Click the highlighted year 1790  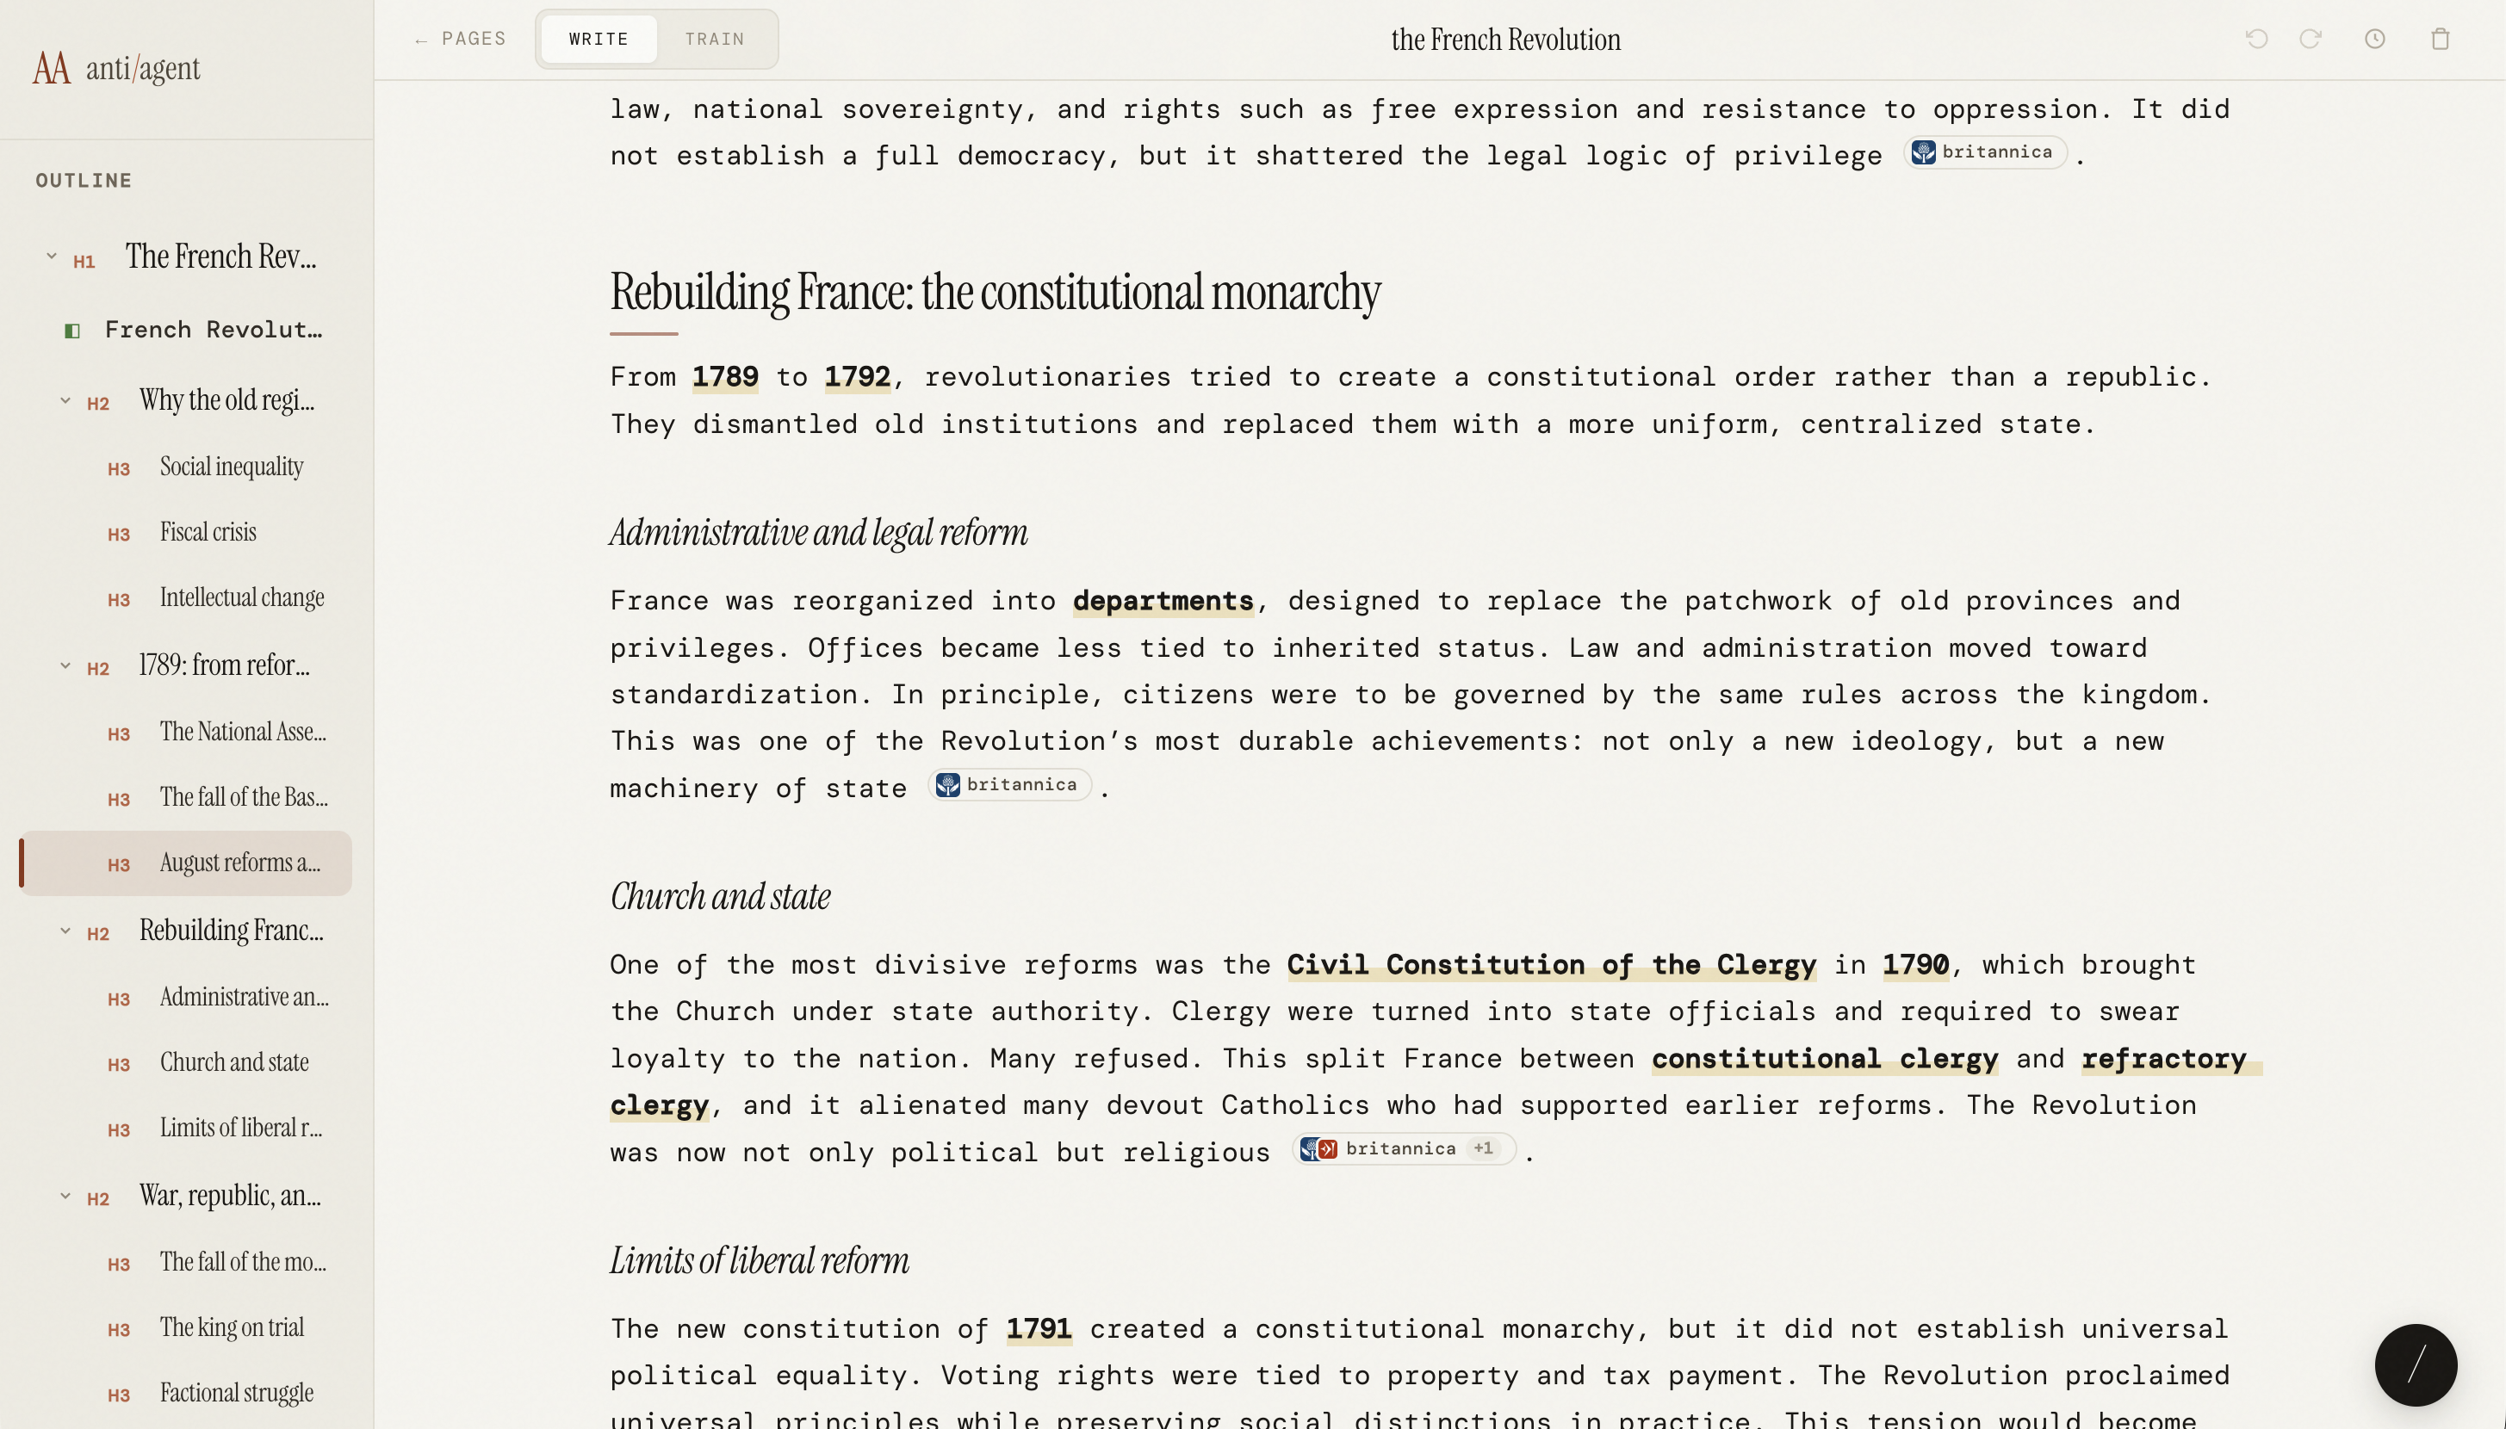1915,965
